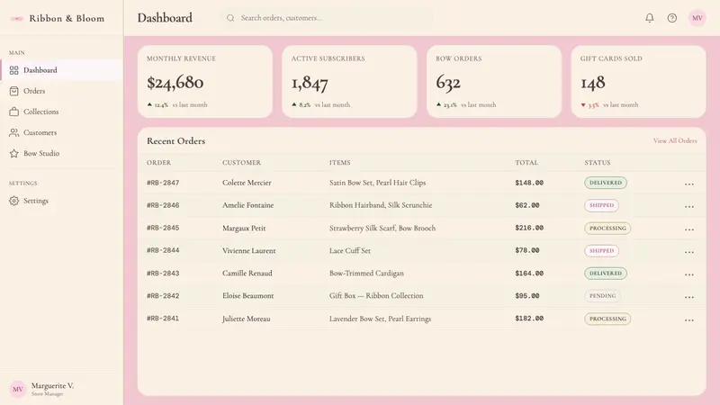Open the Orders menu item
Viewport: 720px width, 405px height.
61,91
